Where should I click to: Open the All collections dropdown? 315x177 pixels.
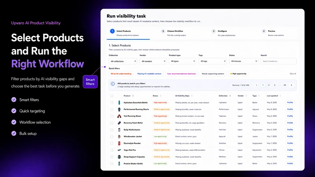coord(123,61)
